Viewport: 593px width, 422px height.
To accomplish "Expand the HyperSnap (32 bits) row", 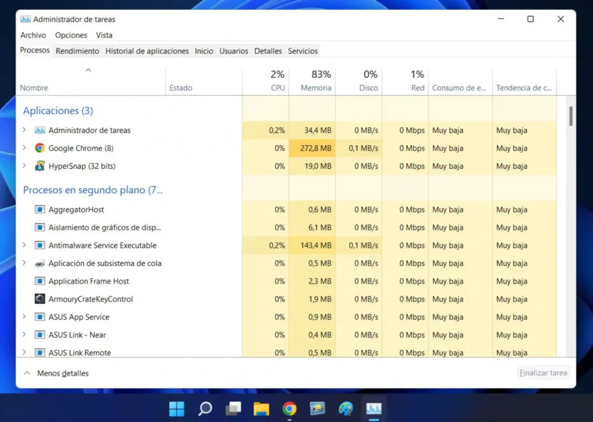I will click(x=24, y=166).
